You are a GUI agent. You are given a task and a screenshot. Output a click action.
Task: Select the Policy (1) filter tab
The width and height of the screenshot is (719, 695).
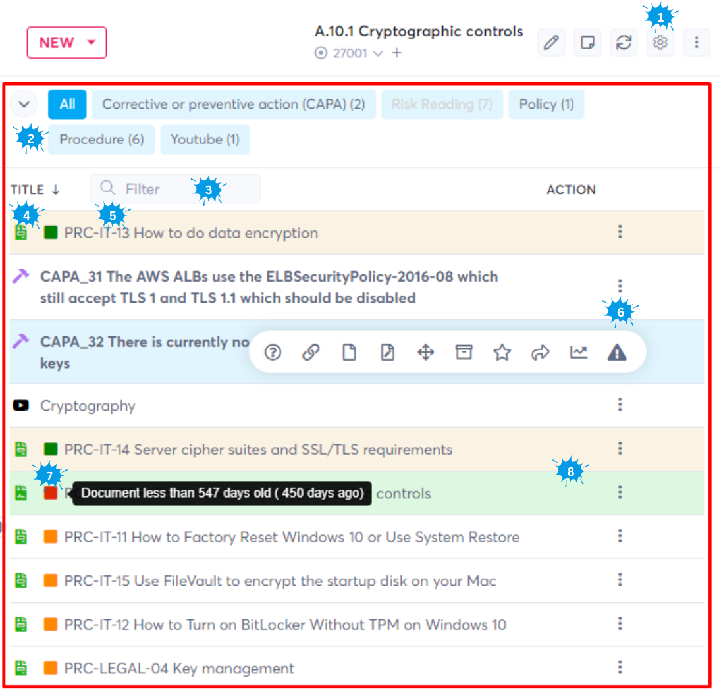point(546,105)
